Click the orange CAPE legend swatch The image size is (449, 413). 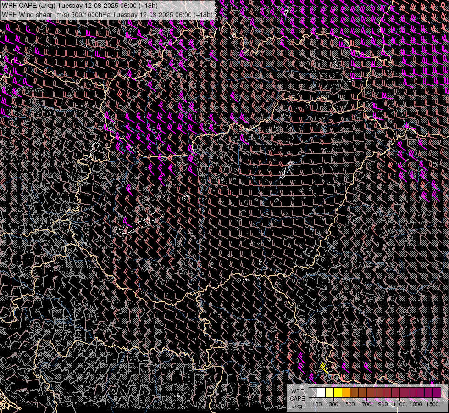pyautogui.click(x=346, y=393)
